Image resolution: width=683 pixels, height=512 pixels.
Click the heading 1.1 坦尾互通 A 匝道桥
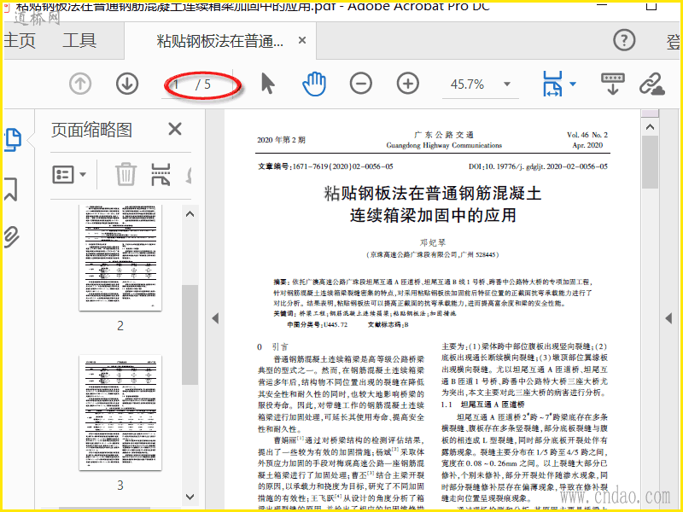tap(483, 404)
